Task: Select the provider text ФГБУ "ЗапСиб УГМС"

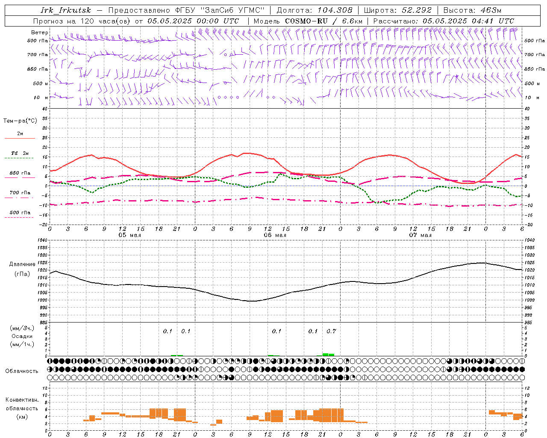Action: click(220, 10)
